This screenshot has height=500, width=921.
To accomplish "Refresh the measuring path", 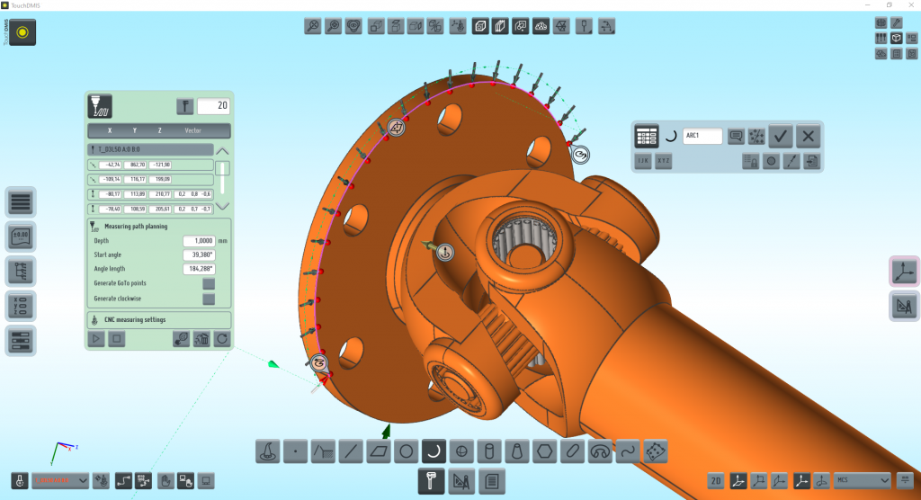I will [222, 339].
